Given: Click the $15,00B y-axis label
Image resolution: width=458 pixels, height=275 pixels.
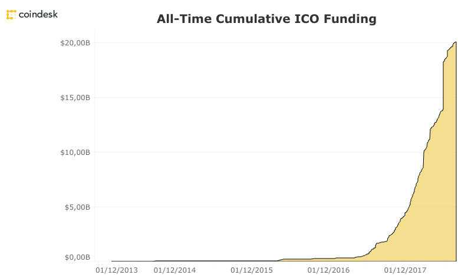Looking at the screenshot, I should coord(75,97).
